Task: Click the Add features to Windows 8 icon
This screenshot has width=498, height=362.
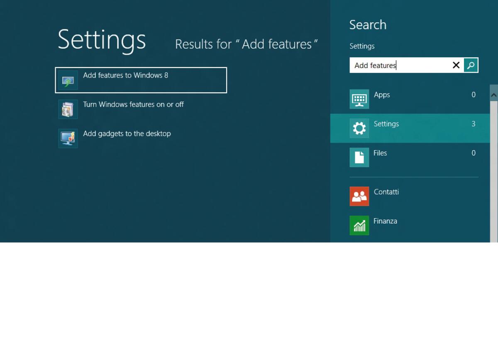Action: click(x=68, y=80)
